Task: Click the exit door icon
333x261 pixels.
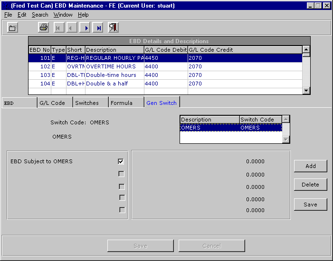Action: (113, 28)
